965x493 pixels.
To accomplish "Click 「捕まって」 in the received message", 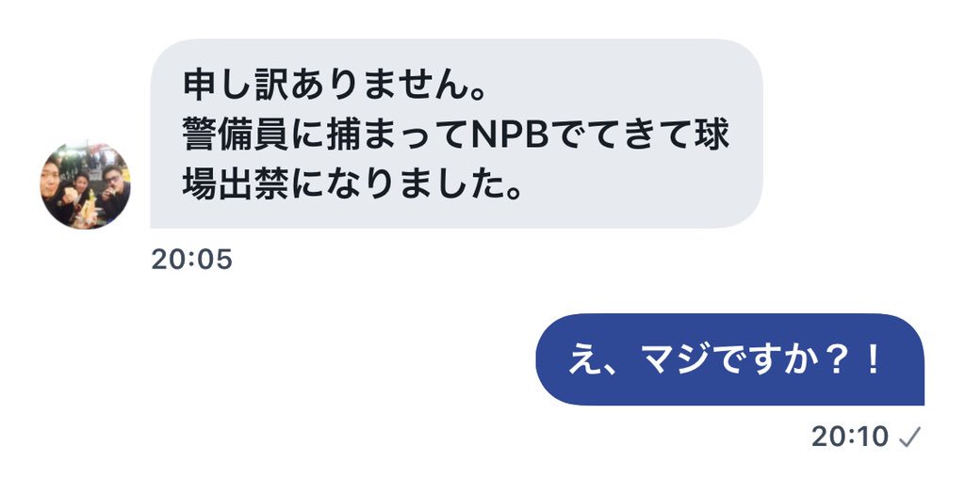I will click(x=398, y=135).
